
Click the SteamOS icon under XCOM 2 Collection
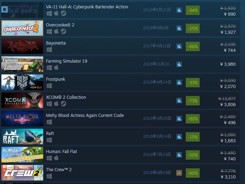pos(63,104)
